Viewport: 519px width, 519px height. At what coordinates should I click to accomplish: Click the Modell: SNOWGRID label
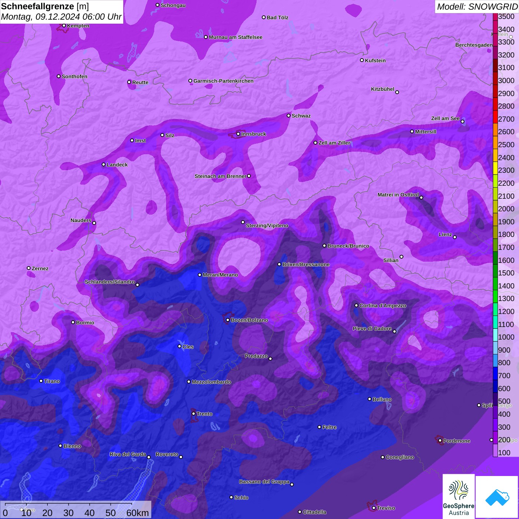point(477,6)
